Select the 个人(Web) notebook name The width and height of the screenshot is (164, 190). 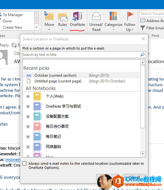(55, 96)
